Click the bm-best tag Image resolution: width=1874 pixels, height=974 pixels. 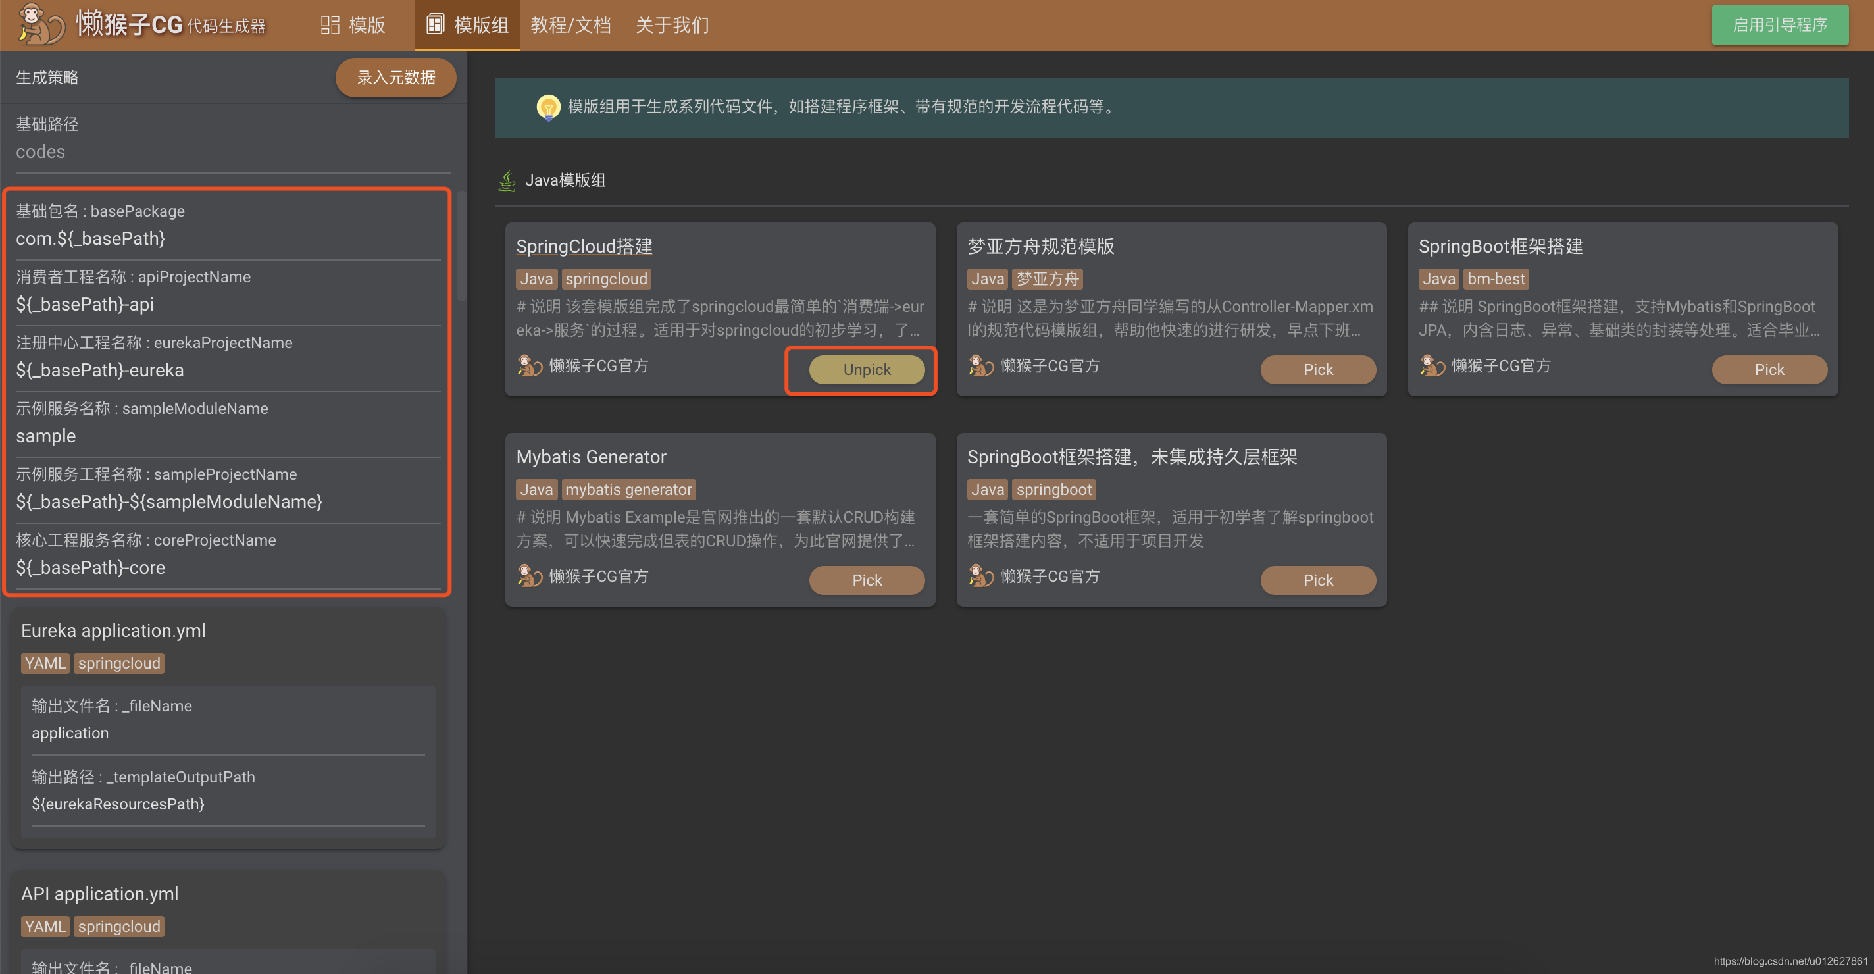tap(1496, 278)
